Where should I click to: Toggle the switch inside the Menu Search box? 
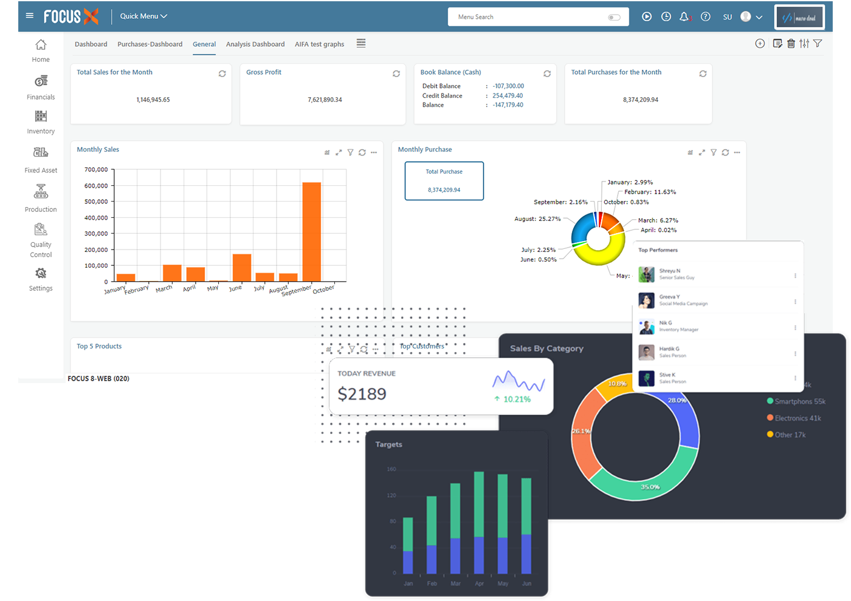pos(614,17)
